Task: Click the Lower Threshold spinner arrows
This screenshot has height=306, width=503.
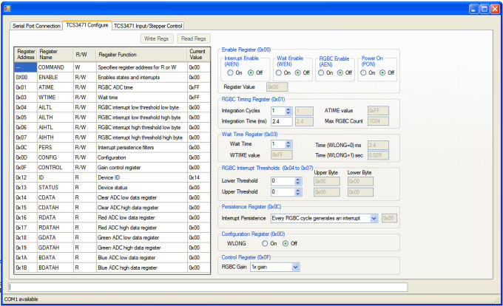Action: [298, 181]
